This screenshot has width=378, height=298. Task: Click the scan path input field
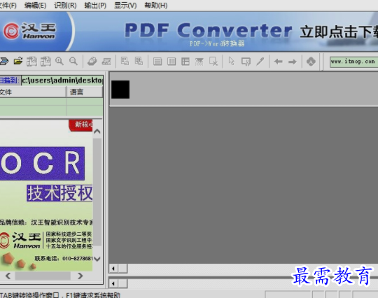point(62,80)
